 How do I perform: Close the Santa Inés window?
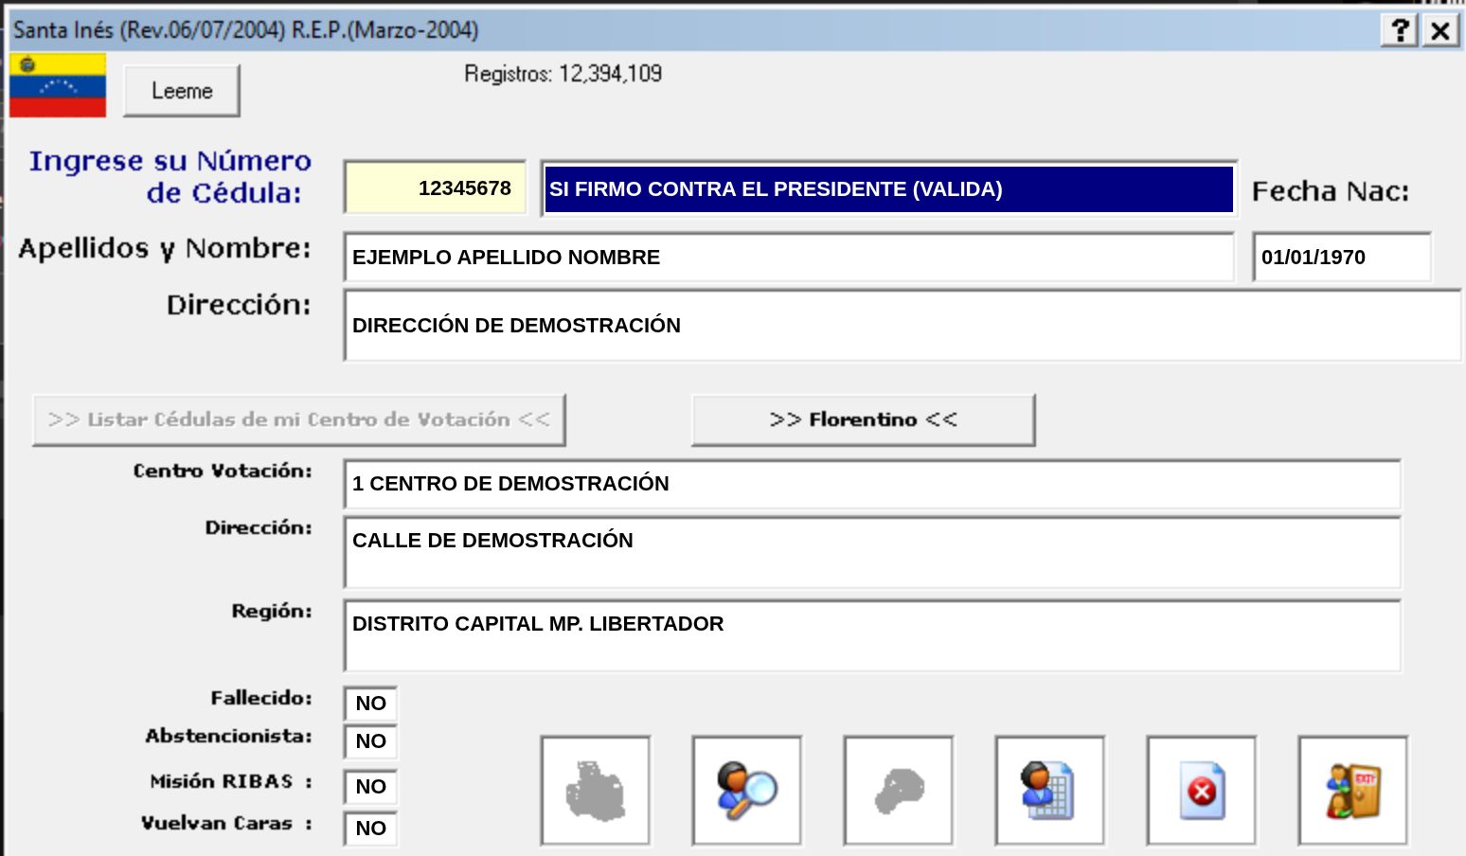[x=1440, y=30]
